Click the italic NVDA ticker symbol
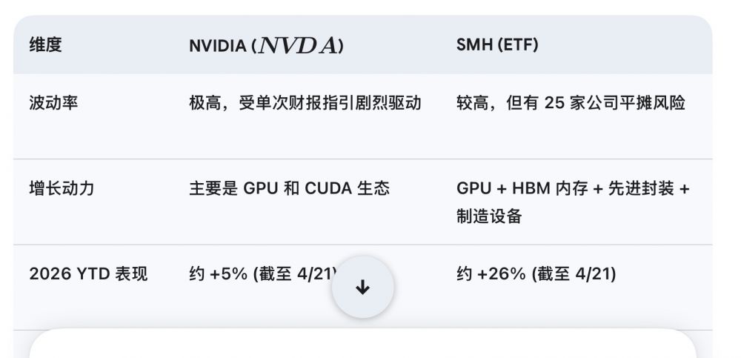741x358 pixels. [297, 46]
